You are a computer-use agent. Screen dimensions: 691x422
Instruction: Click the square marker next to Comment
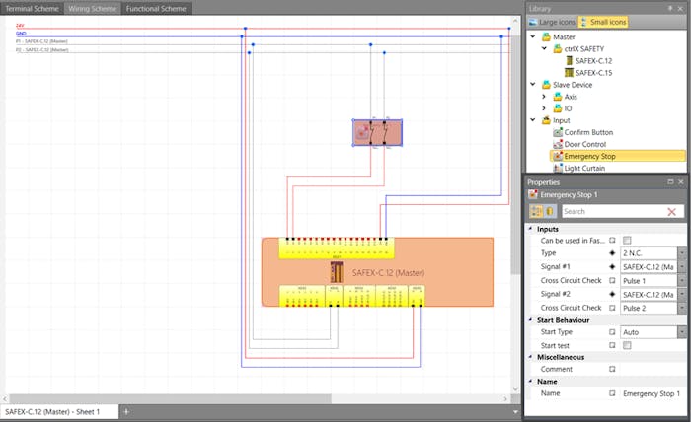tap(612, 369)
